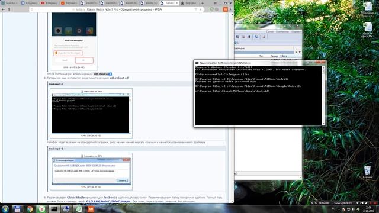Open Yandex Browser from the taskbar
The width and height of the screenshot is (379, 213).
tap(42, 209)
